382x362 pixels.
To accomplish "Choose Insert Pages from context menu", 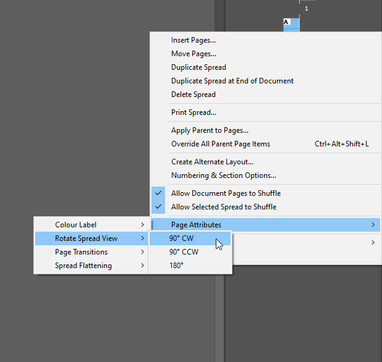I will pyautogui.click(x=193, y=40).
